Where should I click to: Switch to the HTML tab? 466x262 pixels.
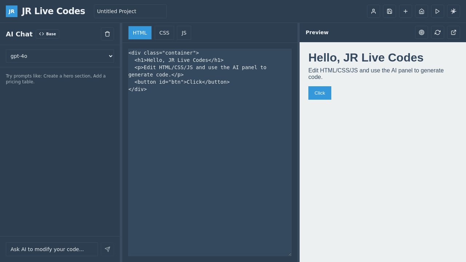140,33
